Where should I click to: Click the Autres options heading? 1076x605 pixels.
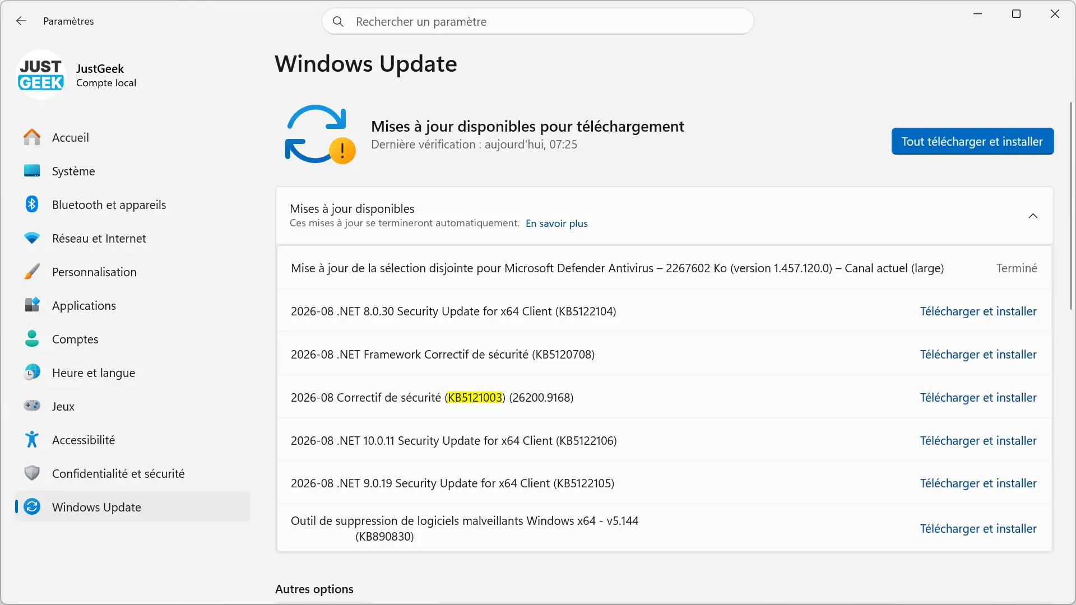click(x=314, y=589)
